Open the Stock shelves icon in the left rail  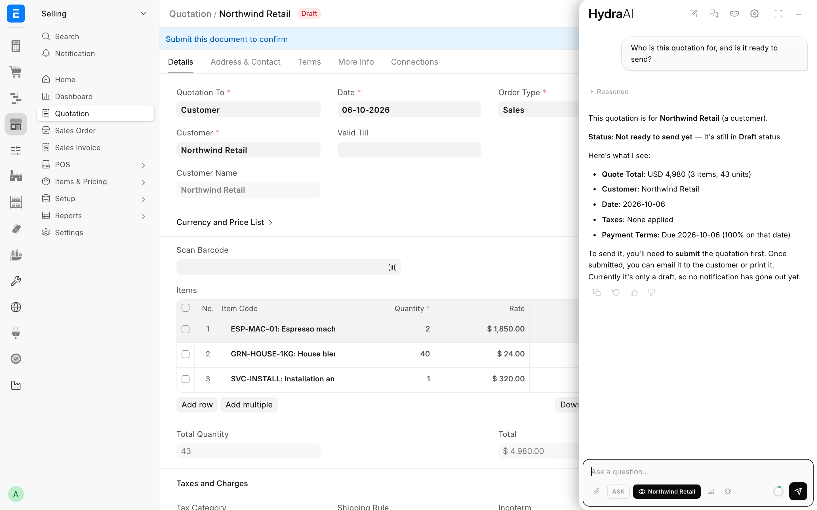[16, 202]
